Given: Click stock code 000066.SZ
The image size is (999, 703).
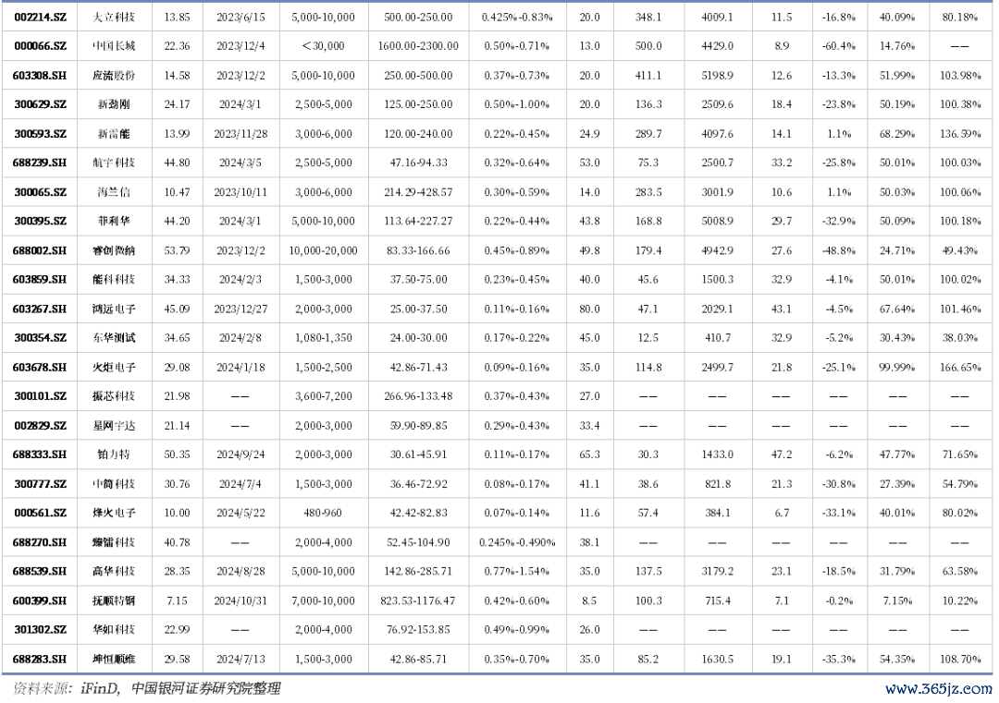Looking at the screenshot, I should 40,46.
